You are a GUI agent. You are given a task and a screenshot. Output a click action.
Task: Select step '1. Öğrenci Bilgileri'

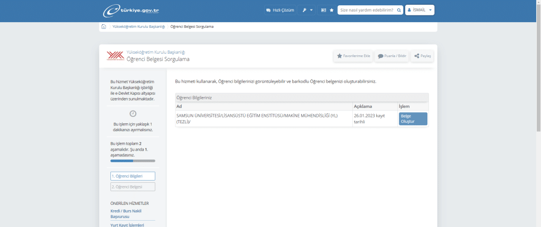coord(133,176)
